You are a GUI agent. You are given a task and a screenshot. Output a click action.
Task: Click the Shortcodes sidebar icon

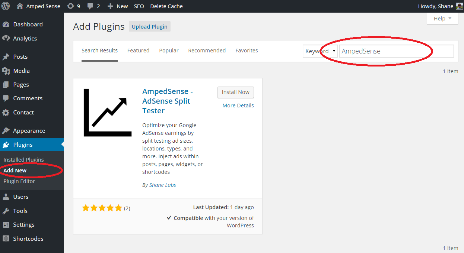[x=6, y=239]
